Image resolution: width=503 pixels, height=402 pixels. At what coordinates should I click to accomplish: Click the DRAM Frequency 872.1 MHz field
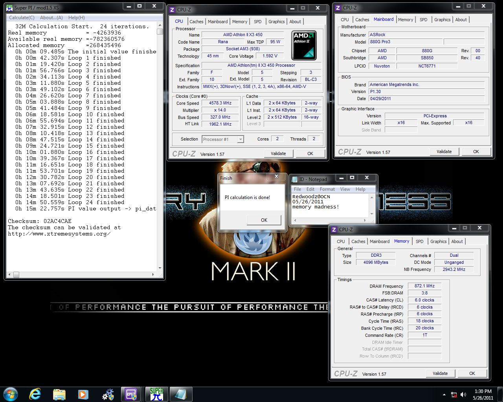click(x=424, y=286)
